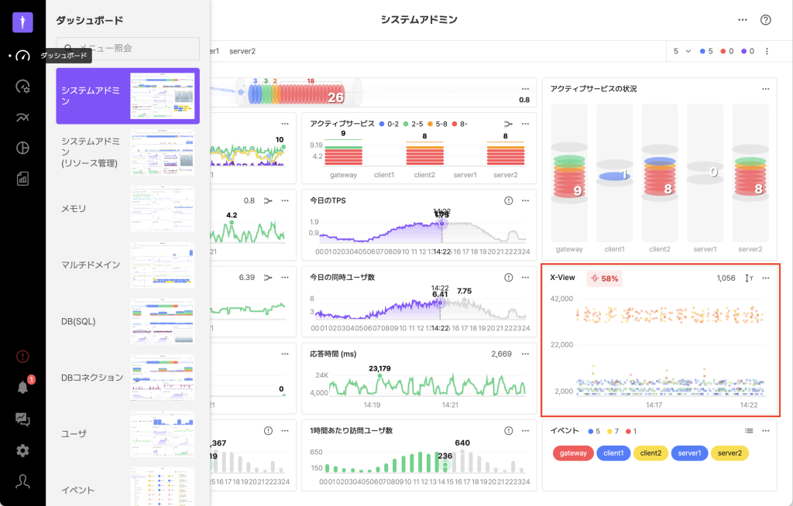Viewport: 793px width, 506px height.
Task: Open アクティブサービスの状況 panel options menu
Action: pyautogui.click(x=766, y=89)
